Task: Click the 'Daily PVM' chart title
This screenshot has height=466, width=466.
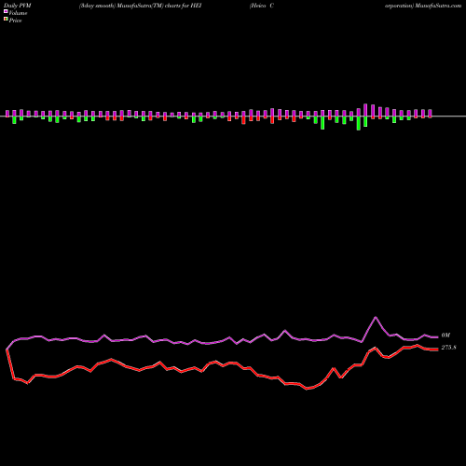Action: [x=18, y=6]
